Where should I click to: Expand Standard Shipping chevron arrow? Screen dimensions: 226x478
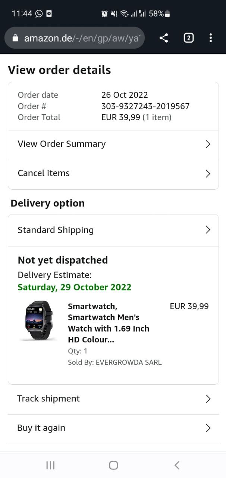208,230
